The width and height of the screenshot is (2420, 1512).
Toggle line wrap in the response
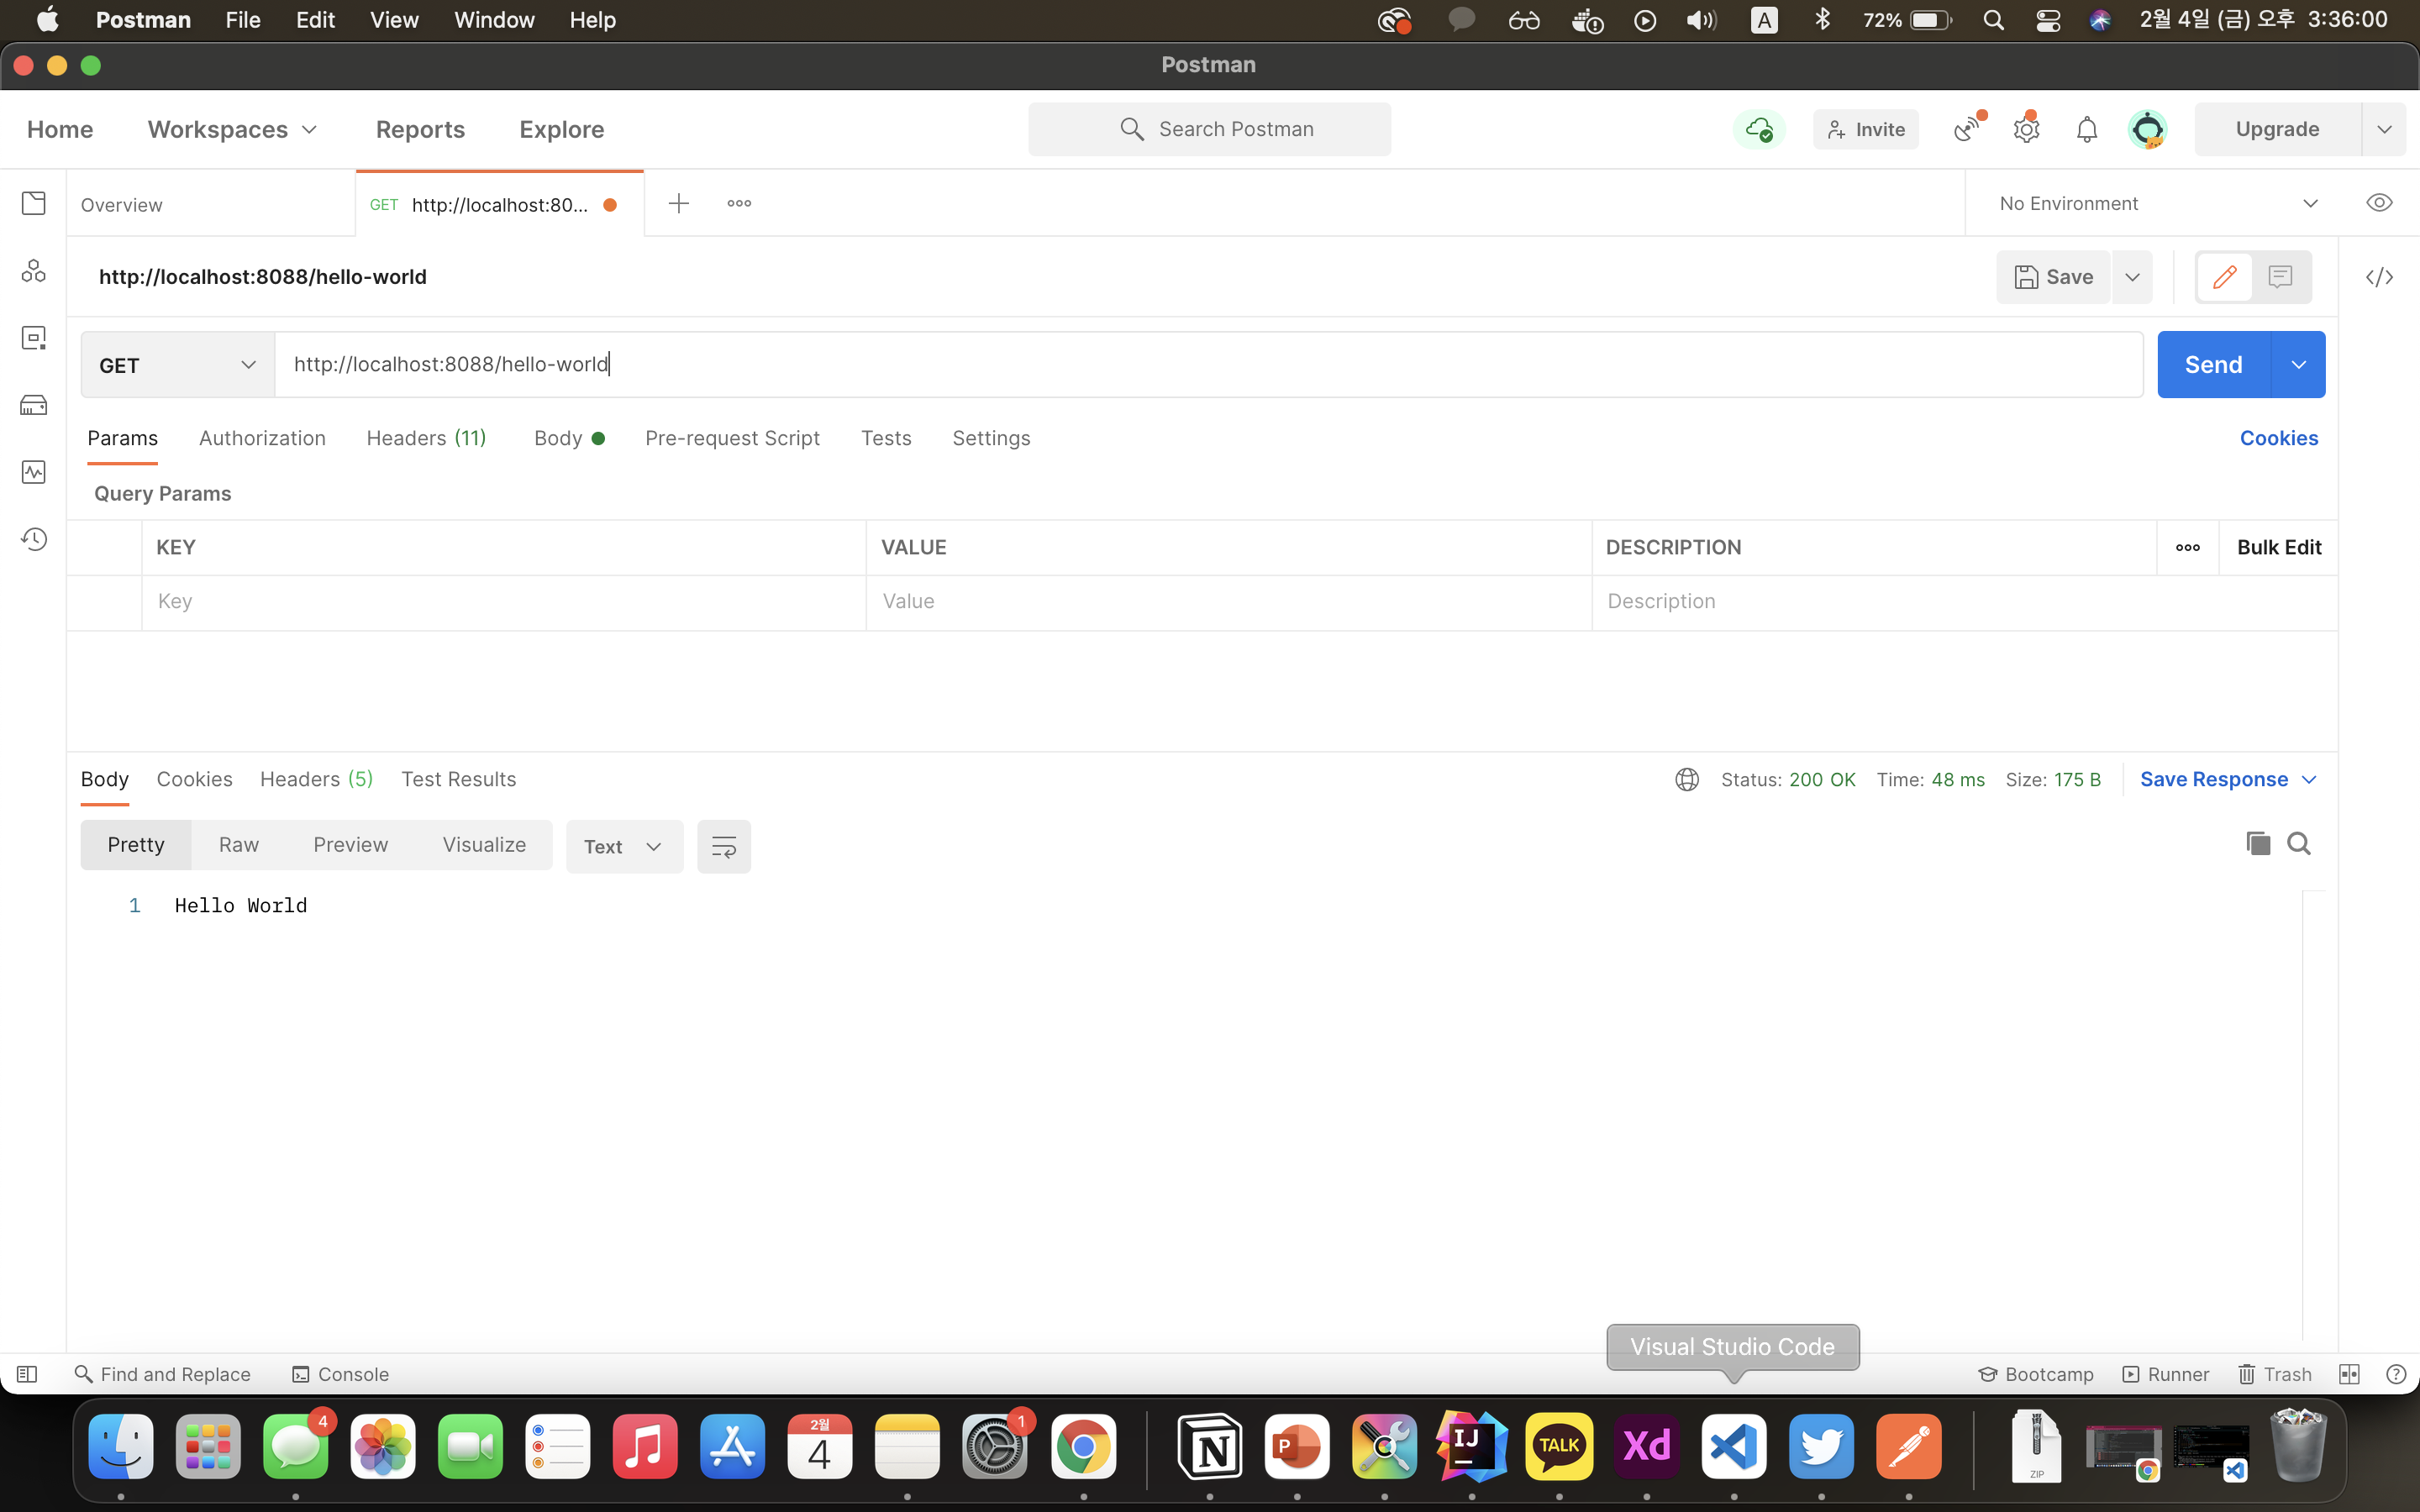click(x=723, y=847)
